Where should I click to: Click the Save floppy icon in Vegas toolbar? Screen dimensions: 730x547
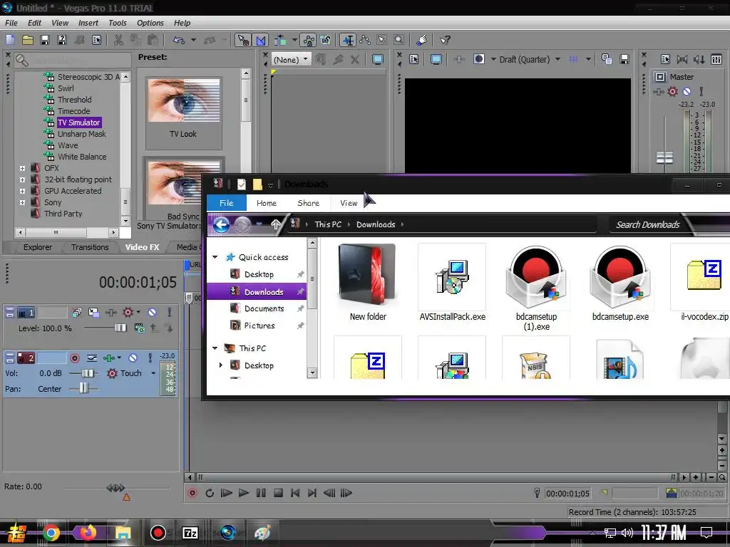pyautogui.click(x=45, y=40)
